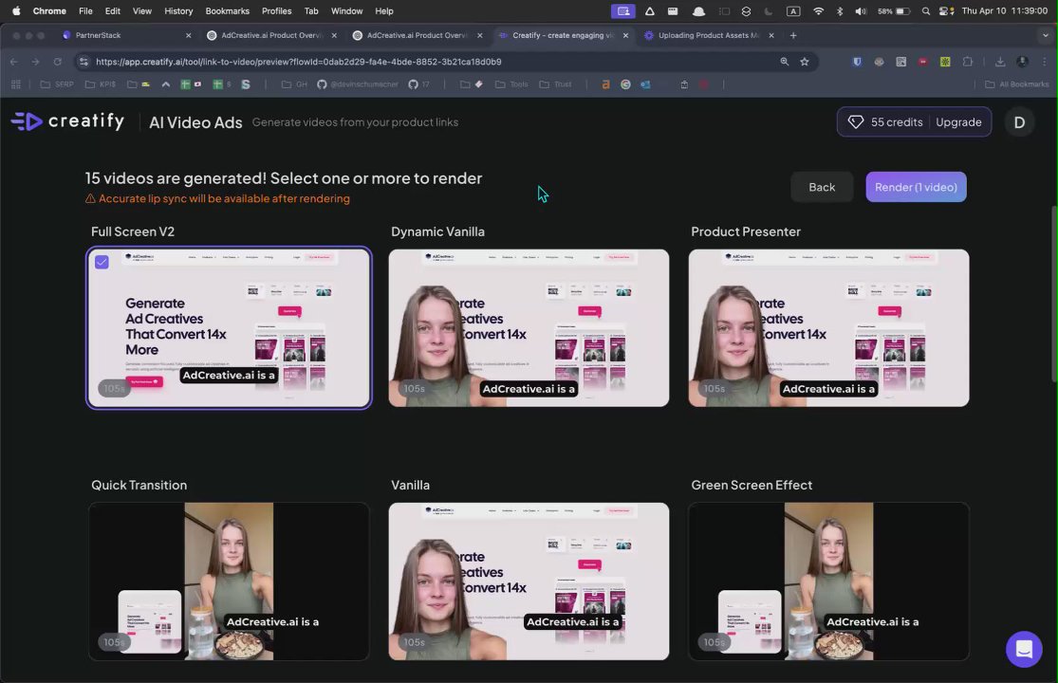The height and width of the screenshot is (683, 1058).
Task: Click the Creatify logo in the header
Action: (x=67, y=121)
